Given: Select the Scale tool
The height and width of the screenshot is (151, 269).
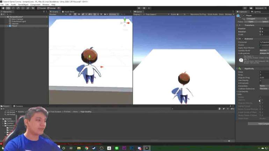Looking at the screenshot, I should coord(17,8).
